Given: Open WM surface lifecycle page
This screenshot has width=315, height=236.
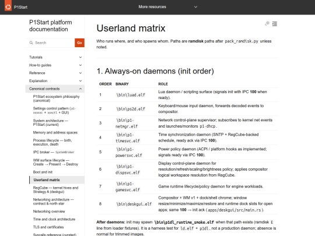Looking at the screenshot, I should click(55, 162).
